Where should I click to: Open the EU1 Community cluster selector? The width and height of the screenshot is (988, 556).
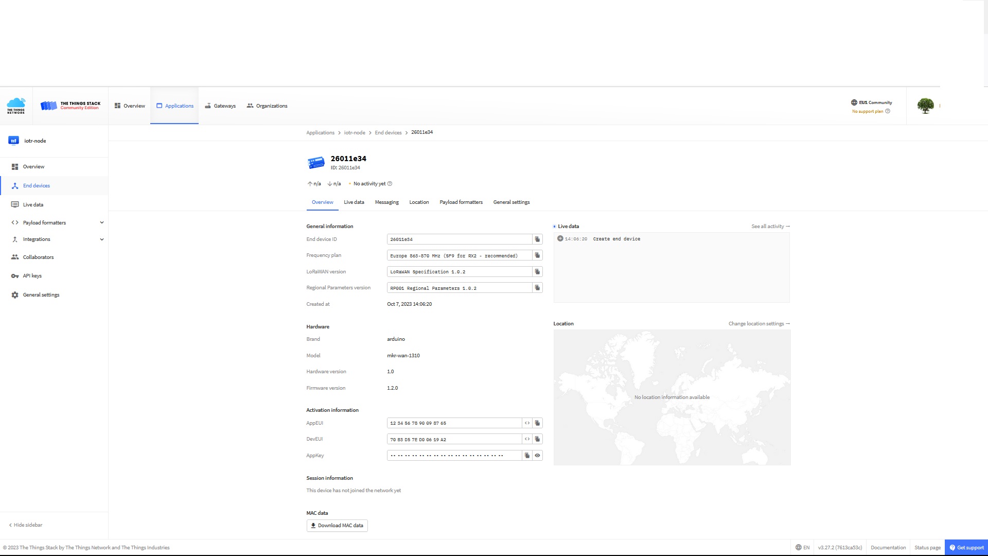(x=871, y=102)
